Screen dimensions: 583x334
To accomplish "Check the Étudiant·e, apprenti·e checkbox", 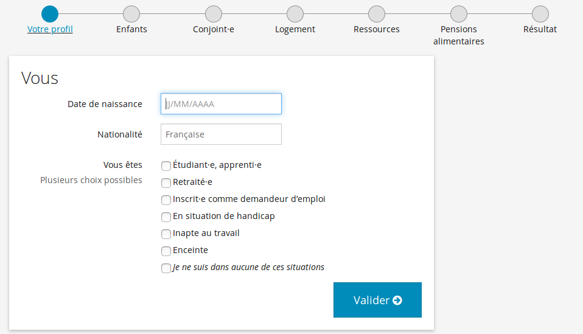I will click(166, 165).
